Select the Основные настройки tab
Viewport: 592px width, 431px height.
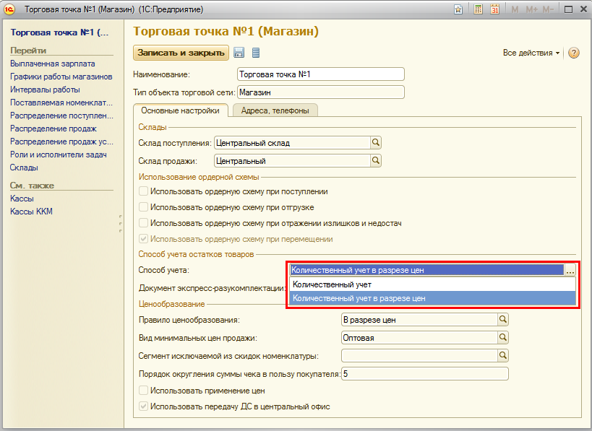(x=180, y=110)
